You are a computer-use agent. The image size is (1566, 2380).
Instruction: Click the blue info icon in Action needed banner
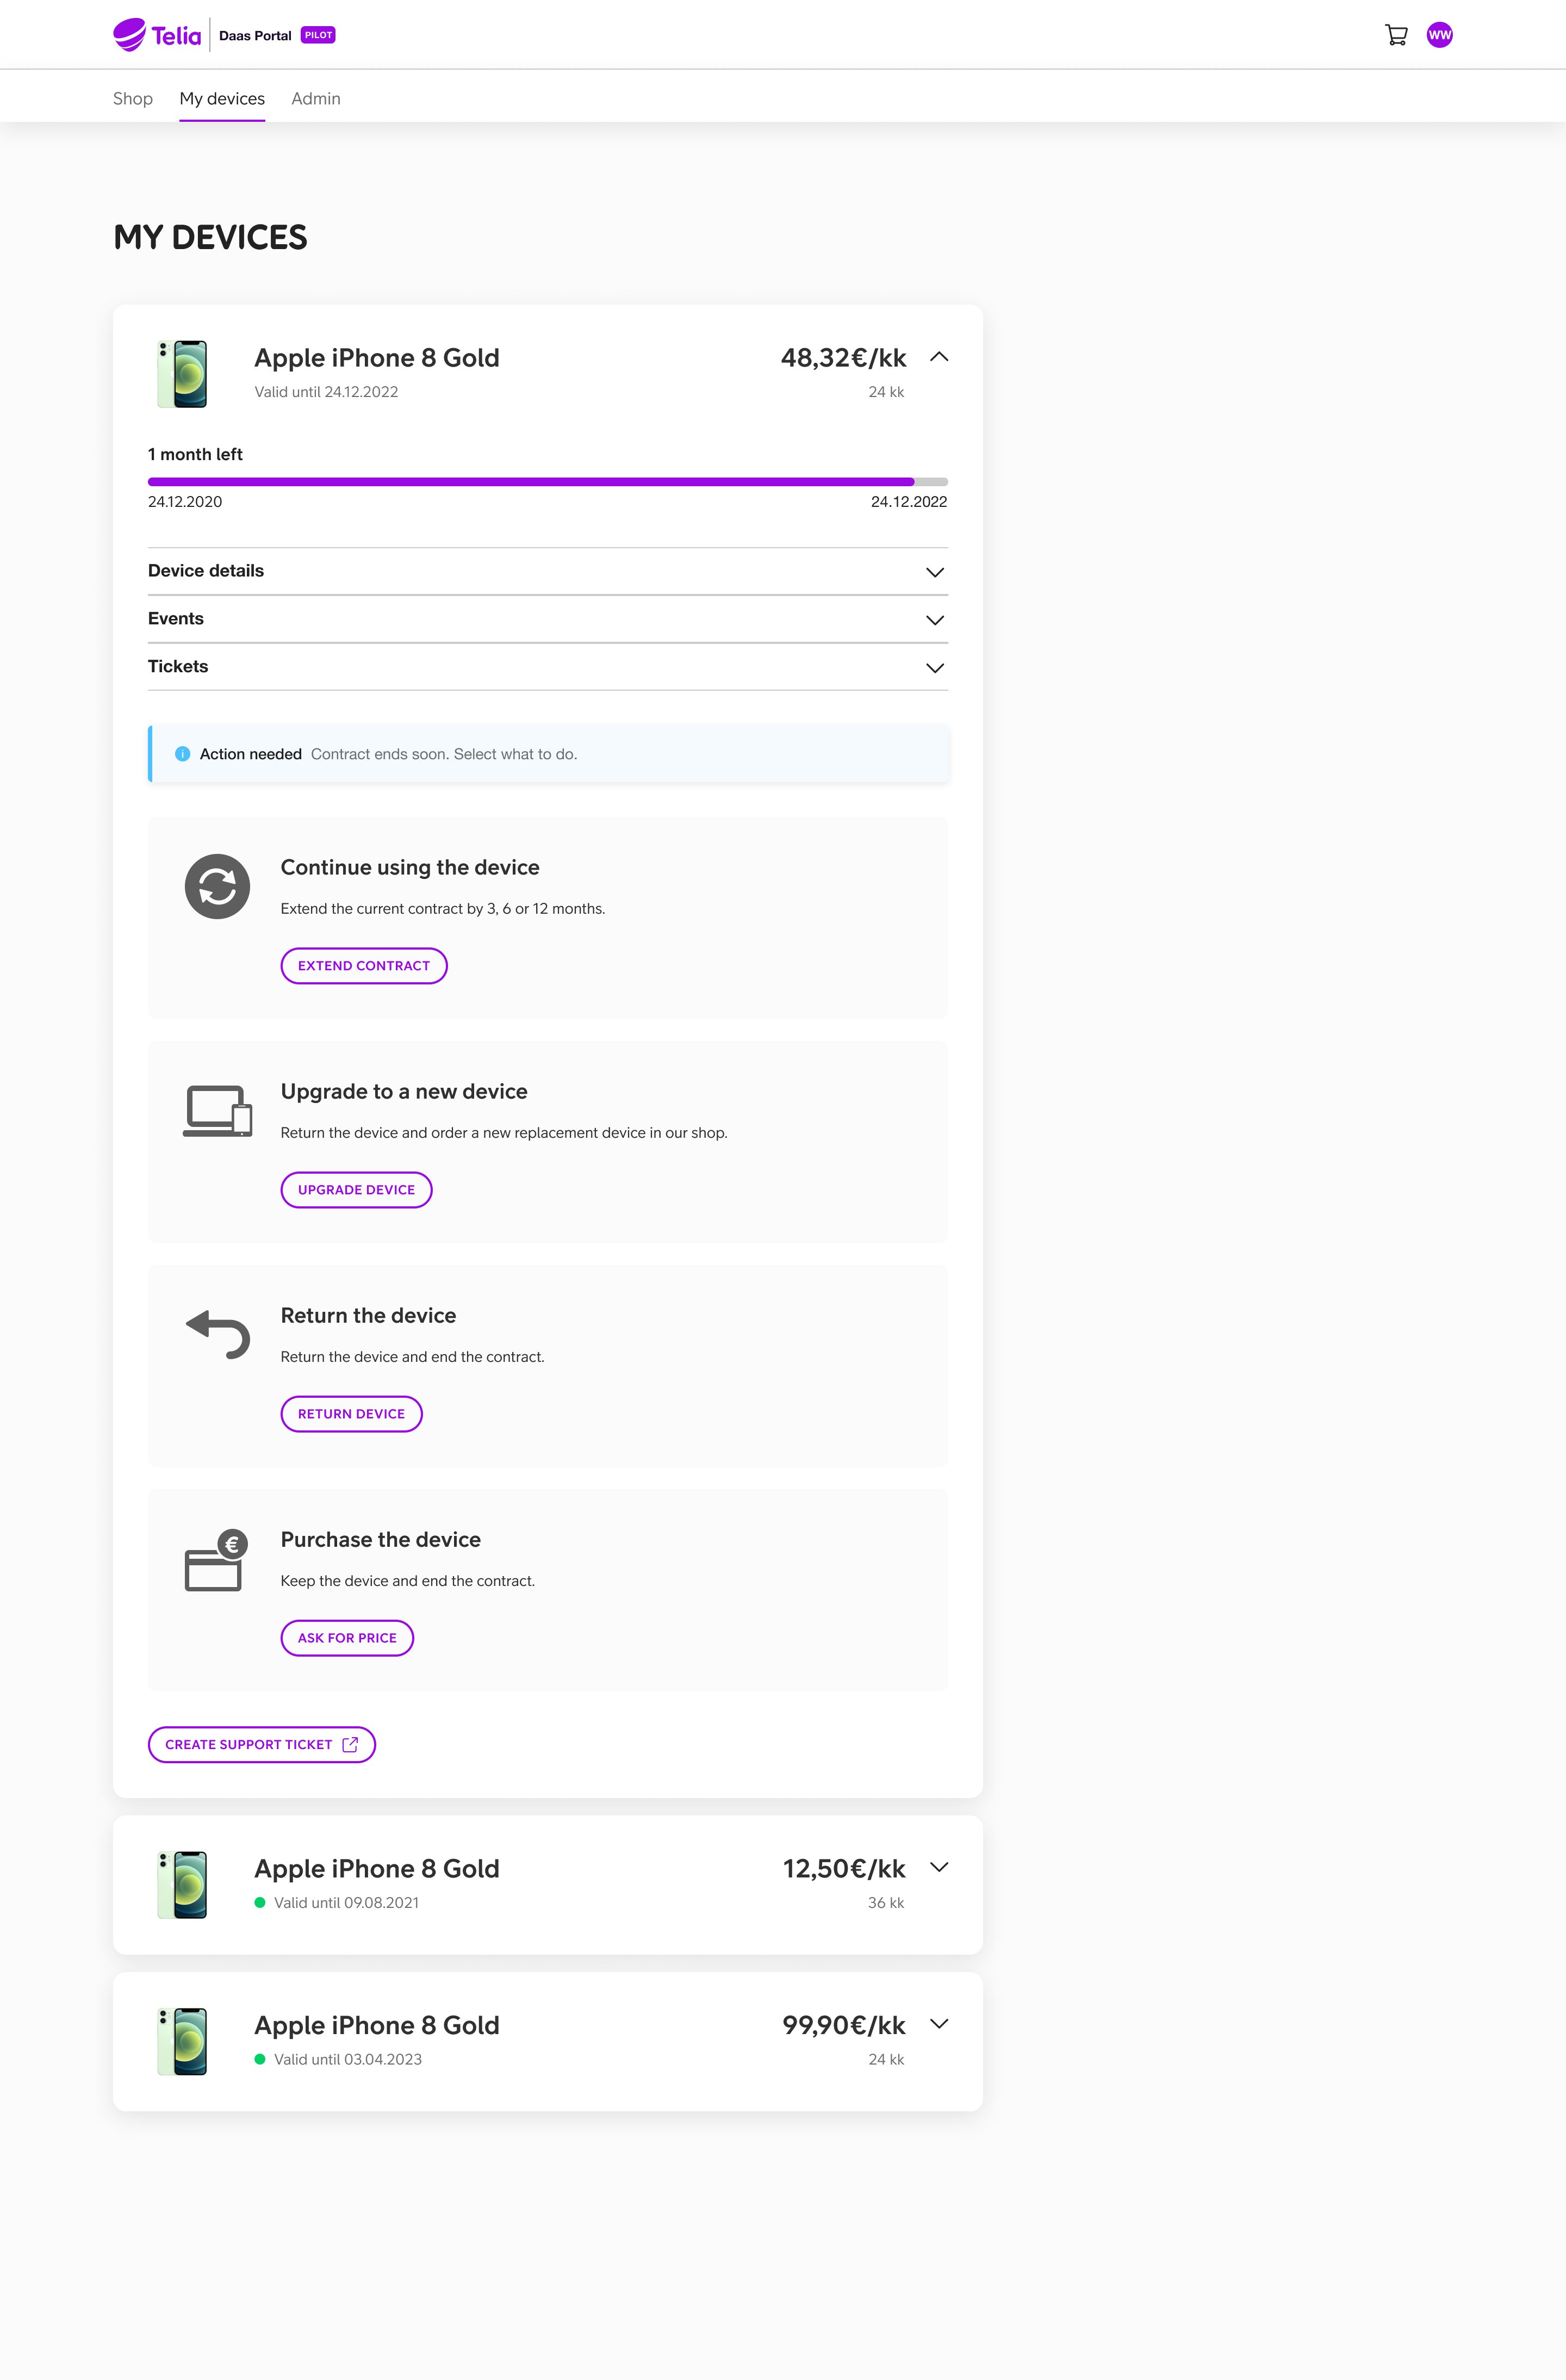click(182, 754)
